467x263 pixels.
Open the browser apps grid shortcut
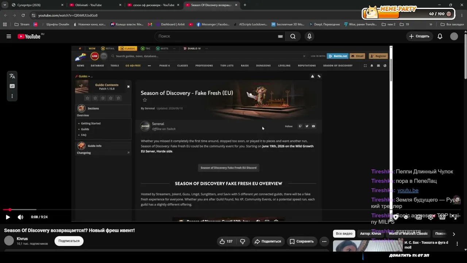pos(5,24)
